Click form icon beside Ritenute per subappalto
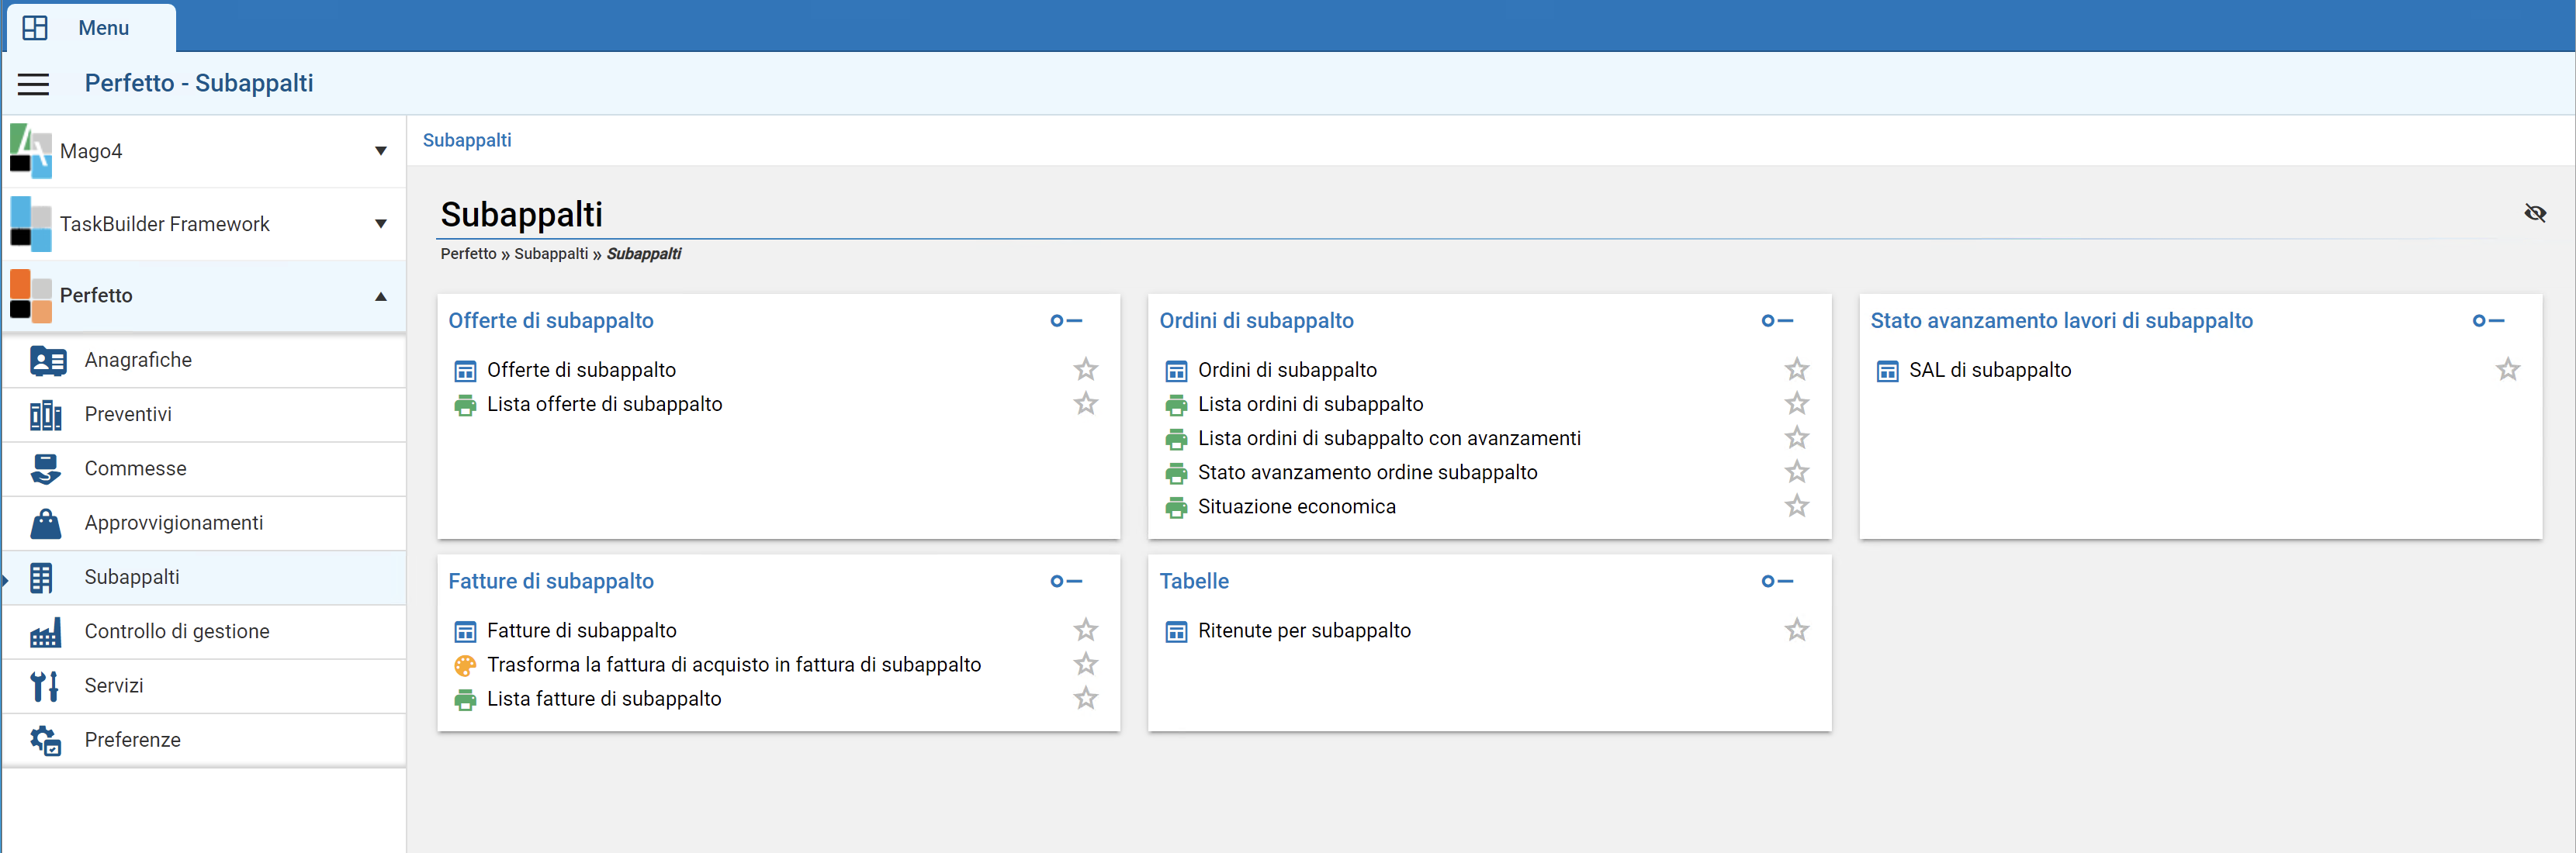This screenshot has height=853, width=2576. tap(1176, 632)
